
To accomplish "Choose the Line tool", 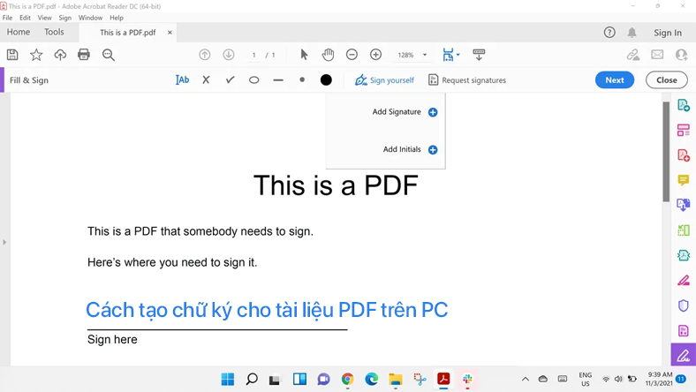I will tap(278, 80).
